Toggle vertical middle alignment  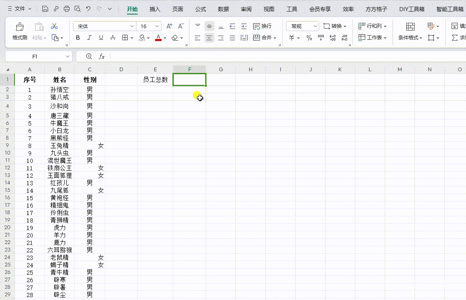209,26
